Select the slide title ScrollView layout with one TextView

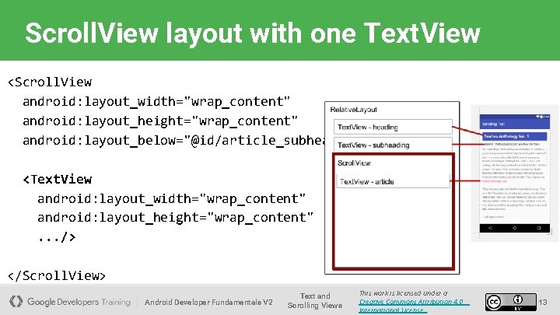click(253, 33)
